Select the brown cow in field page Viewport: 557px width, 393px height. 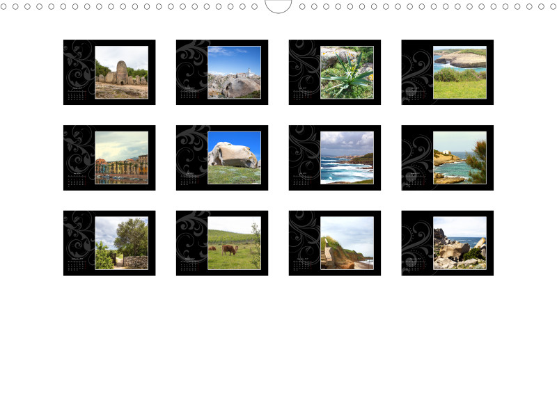[234, 243]
